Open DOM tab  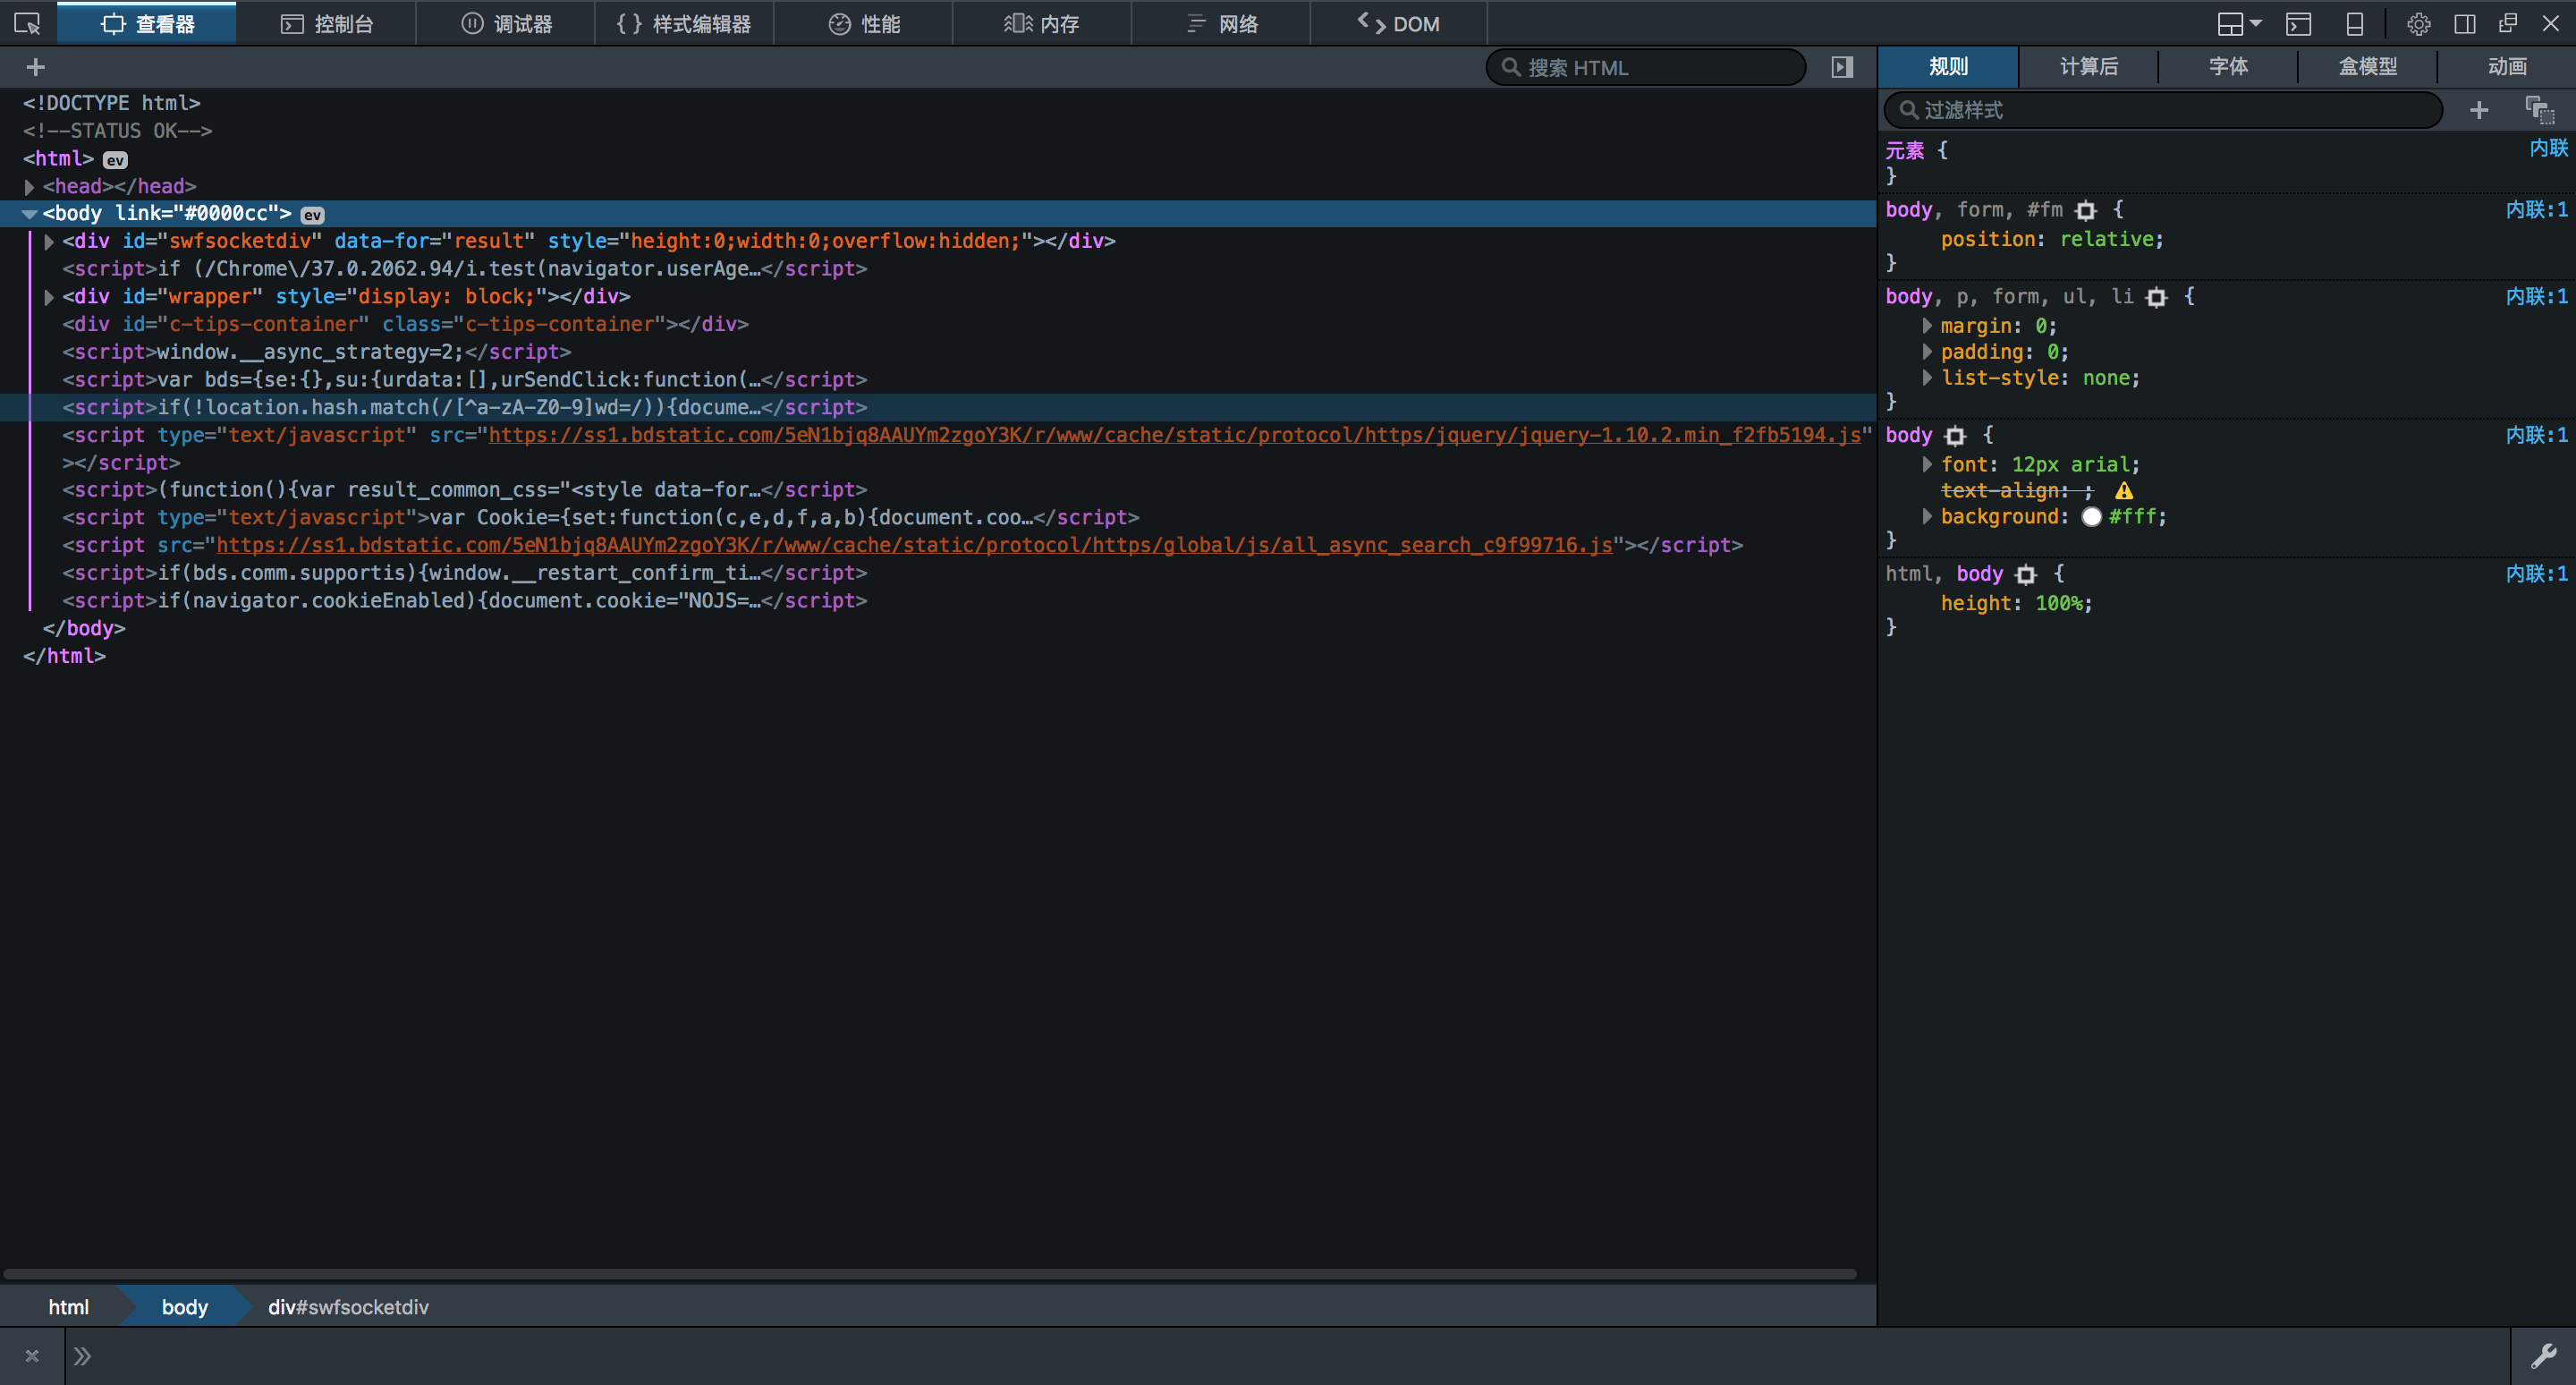(x=1399, y=23)
